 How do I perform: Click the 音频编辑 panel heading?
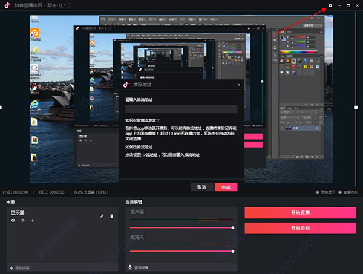[x=134, y=202]
